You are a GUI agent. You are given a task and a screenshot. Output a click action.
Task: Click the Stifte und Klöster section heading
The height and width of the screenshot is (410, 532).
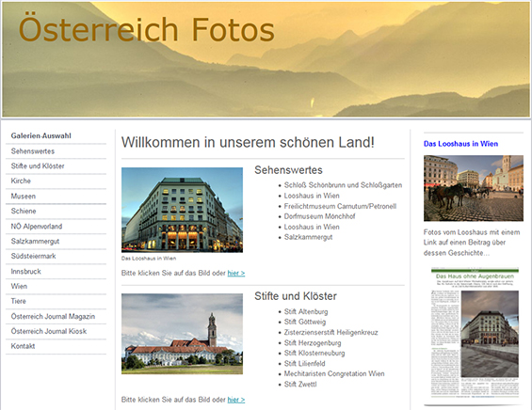(x=296, y=296)
